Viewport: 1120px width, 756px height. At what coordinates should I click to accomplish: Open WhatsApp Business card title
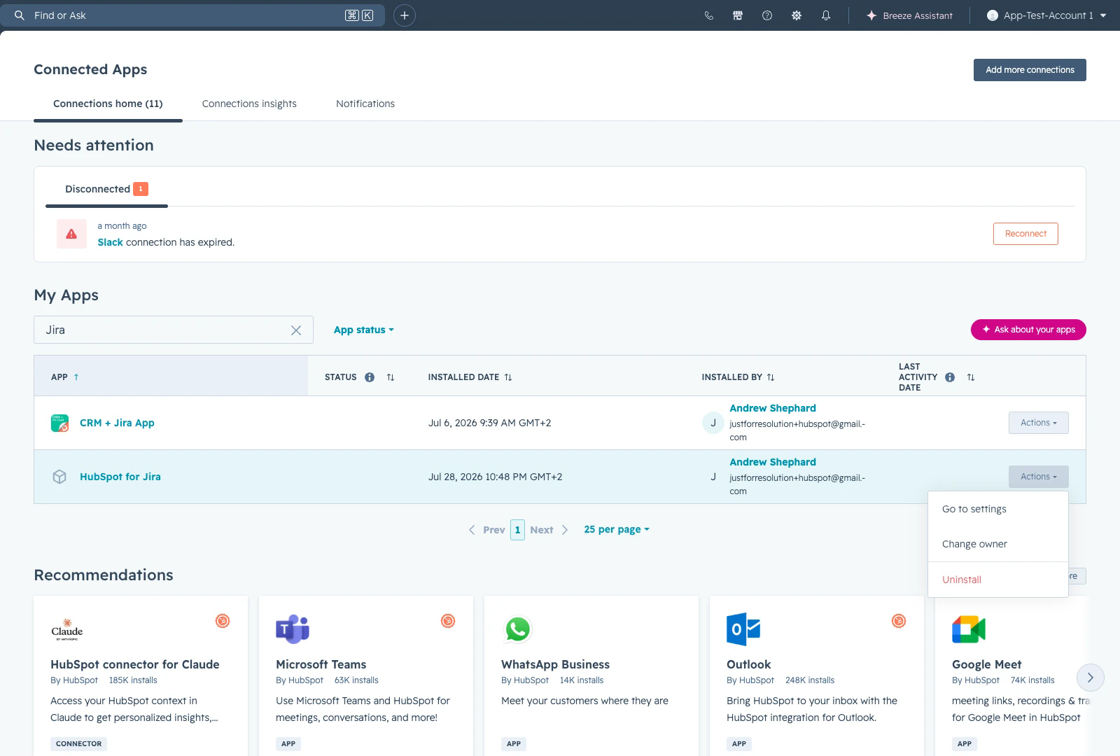click(x=556, y=664)
